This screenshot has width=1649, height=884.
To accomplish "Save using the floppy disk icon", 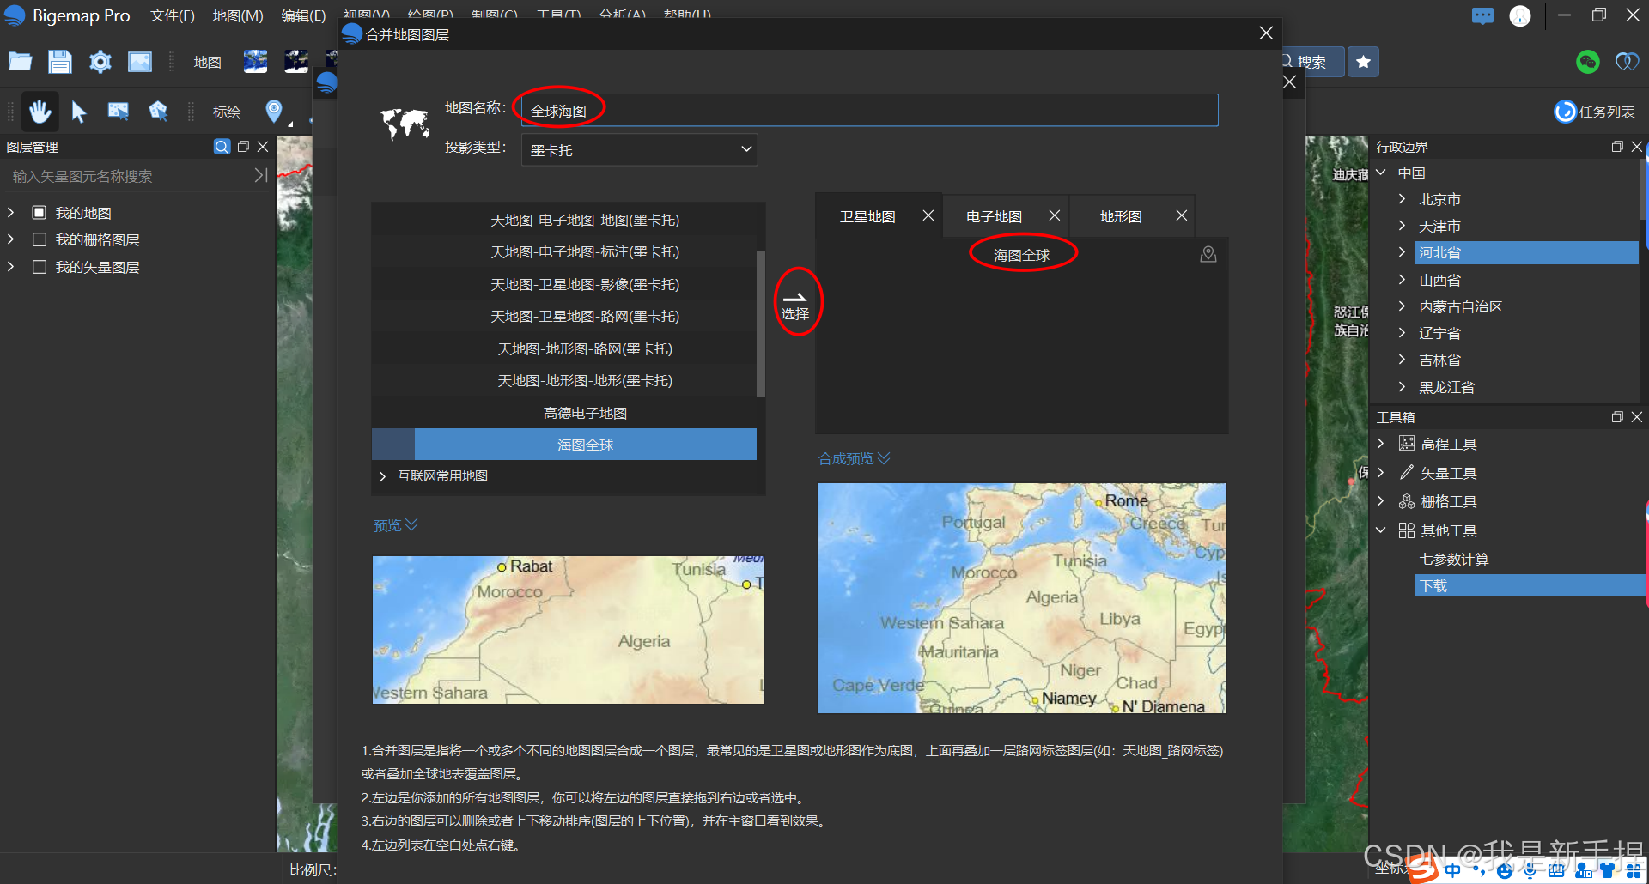I will coord(60,62).
